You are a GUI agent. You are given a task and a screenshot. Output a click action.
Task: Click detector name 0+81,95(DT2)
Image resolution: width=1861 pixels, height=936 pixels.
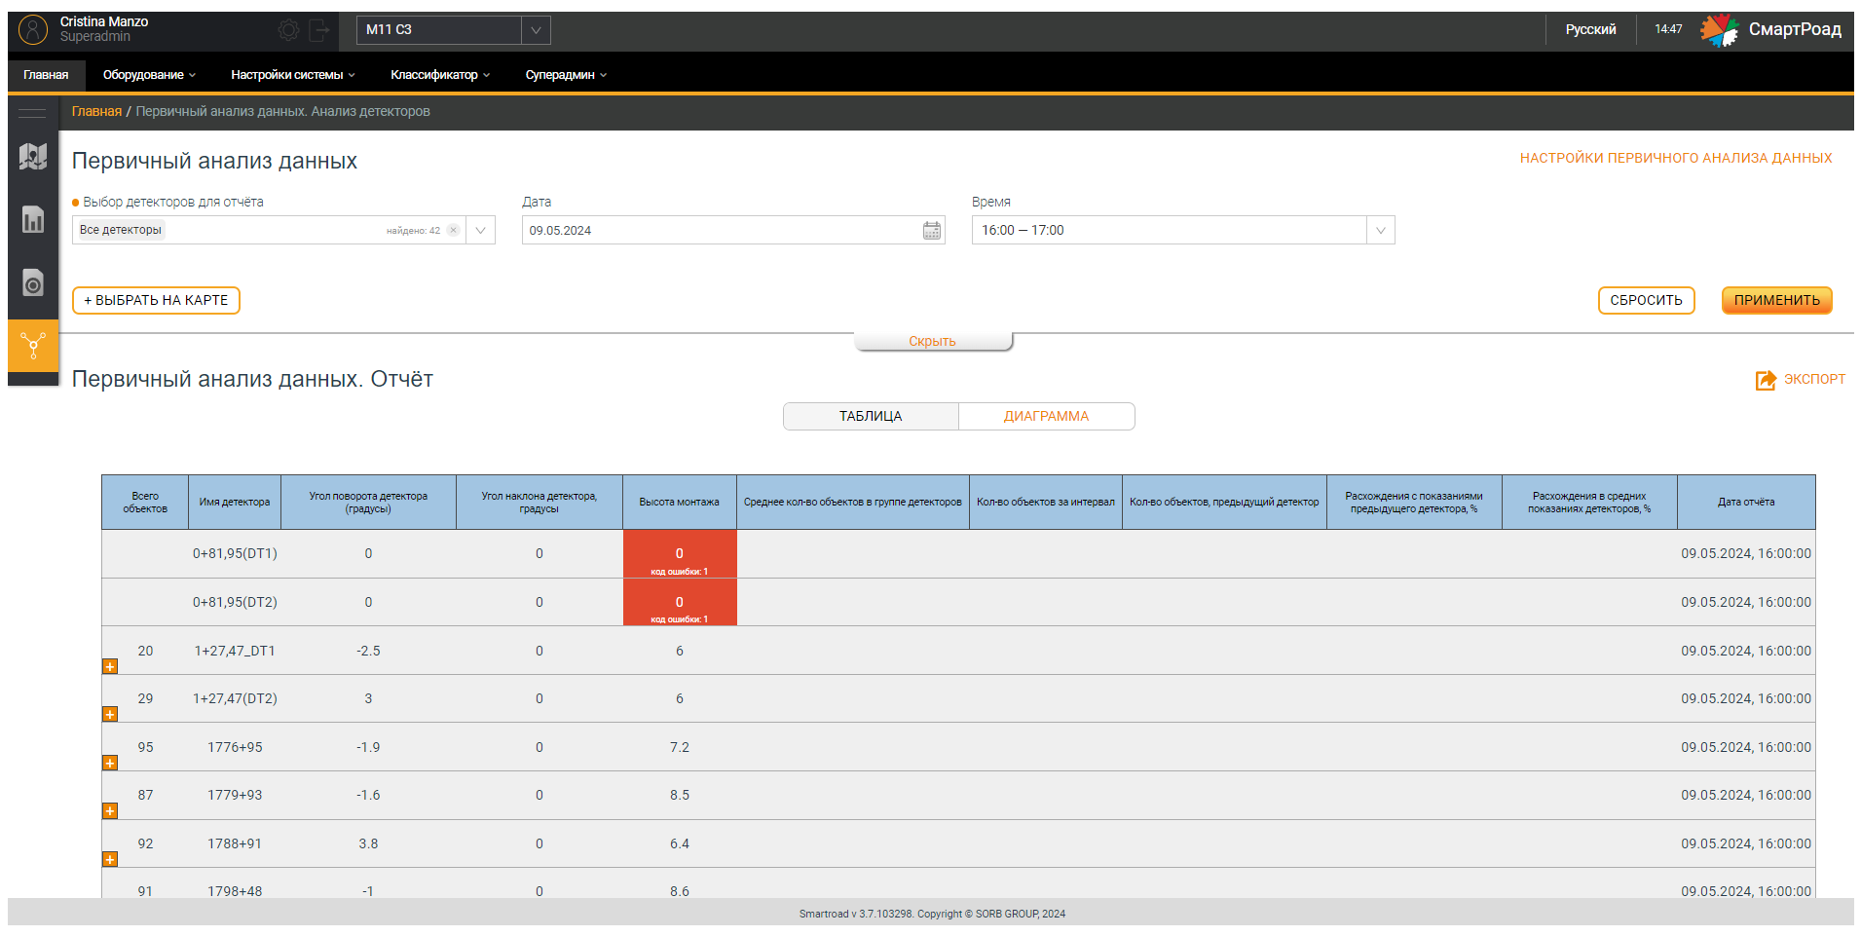click(235, 603)
